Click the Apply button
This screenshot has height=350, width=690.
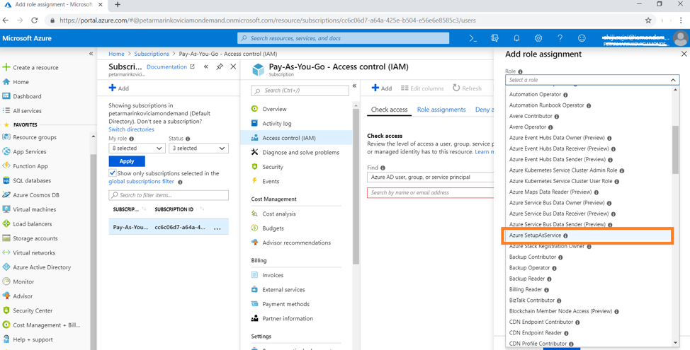(x=127, y=161)
